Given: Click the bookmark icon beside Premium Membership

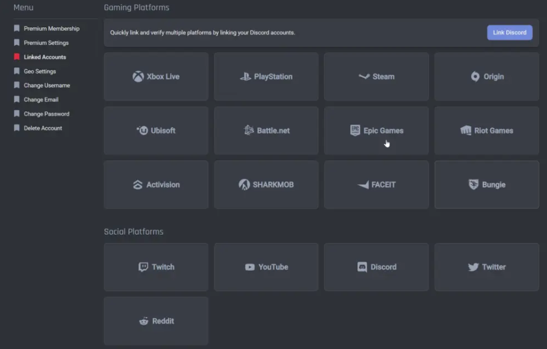Looking at the screenshot, I should 17,28.
